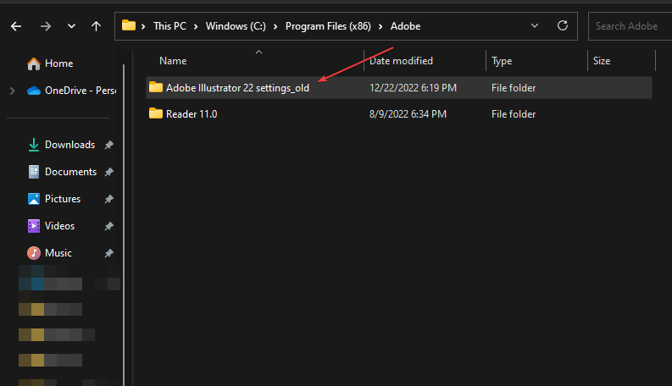Screen dimensions: 672x386
Task: Go up one folder level
Action: (x=96, y=26)
